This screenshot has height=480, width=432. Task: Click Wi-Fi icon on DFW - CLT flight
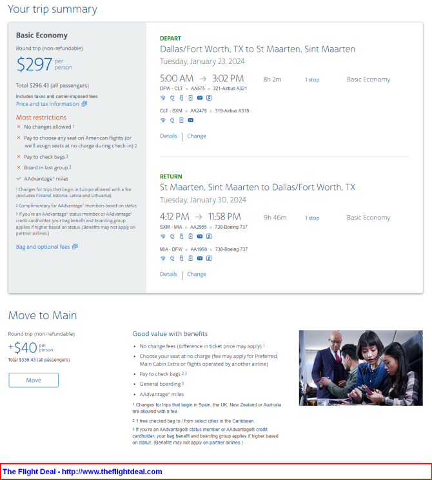tap(163, 98)
